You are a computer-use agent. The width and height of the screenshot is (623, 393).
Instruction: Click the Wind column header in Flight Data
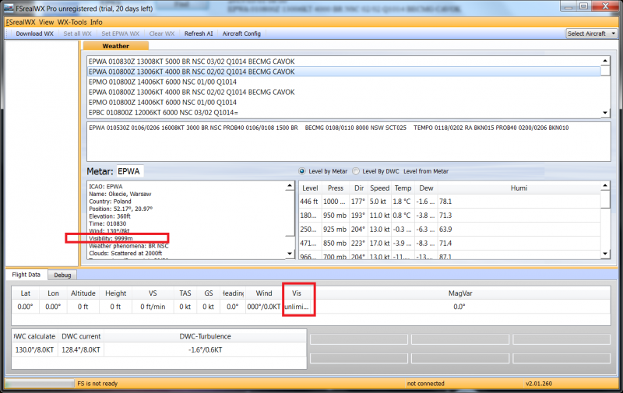pos(264,293)
